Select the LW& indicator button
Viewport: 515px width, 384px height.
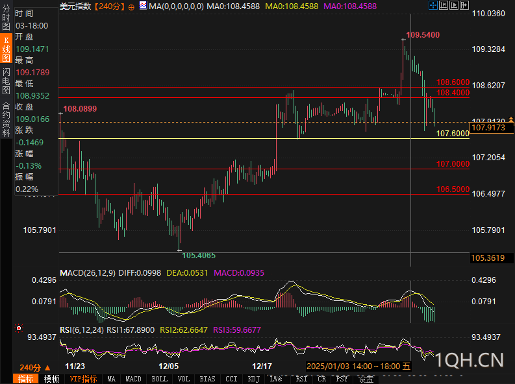coord(277,379)
